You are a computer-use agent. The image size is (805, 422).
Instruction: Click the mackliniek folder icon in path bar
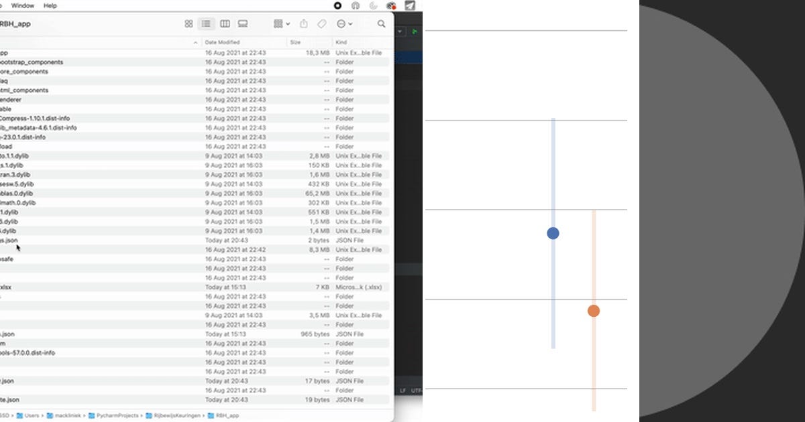(x=49, y=415)
